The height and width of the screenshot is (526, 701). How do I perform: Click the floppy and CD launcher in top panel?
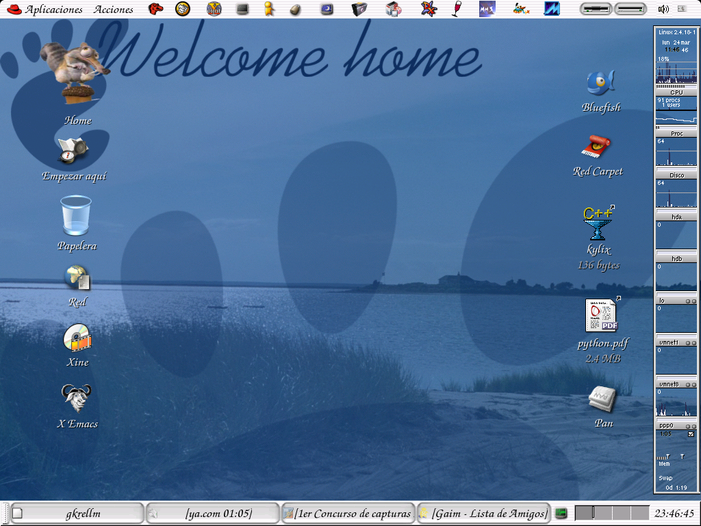(394, 8)
